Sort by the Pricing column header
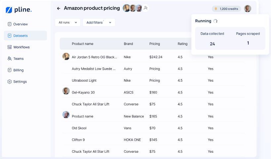Viewport: 271px width, 159px height. [x=155, y=44]
